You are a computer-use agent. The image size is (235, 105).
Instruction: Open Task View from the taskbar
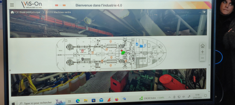point(70,101)
